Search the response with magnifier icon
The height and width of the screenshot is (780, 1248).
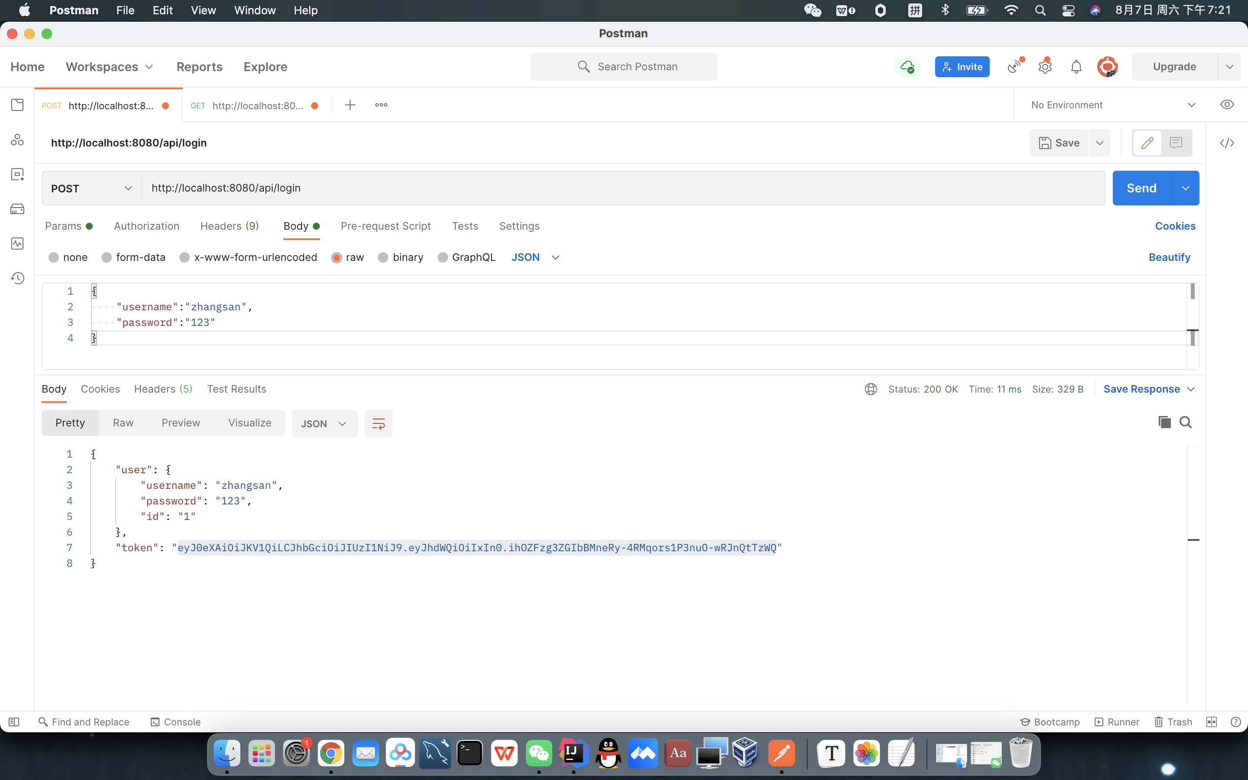1186,422
